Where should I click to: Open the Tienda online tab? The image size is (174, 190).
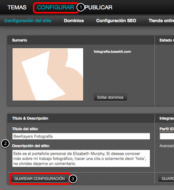(x=161, y=21)
